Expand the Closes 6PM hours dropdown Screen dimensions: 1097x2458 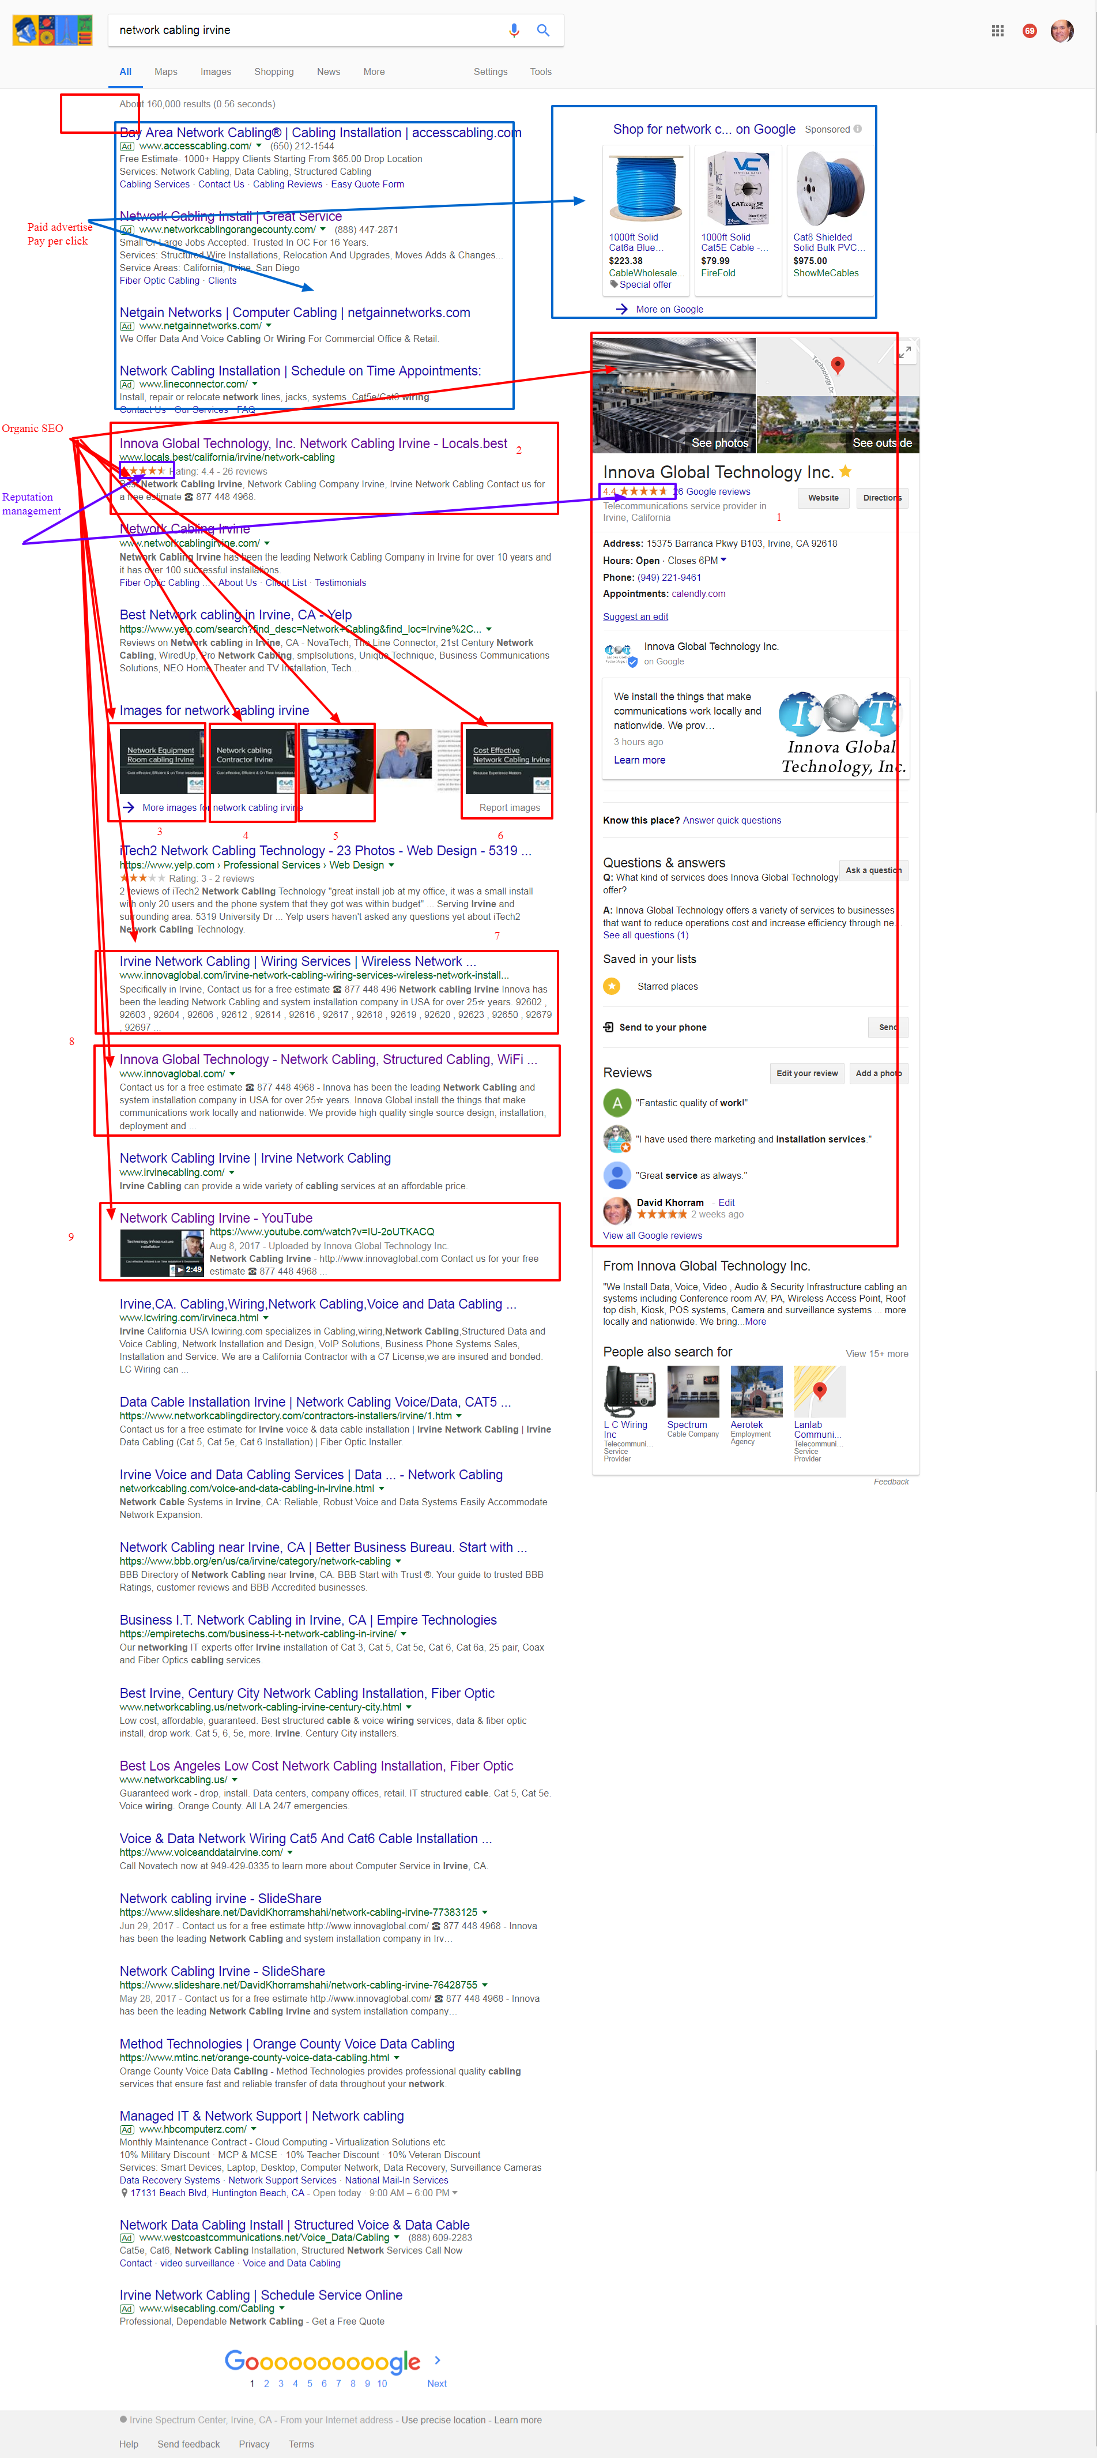723,560
